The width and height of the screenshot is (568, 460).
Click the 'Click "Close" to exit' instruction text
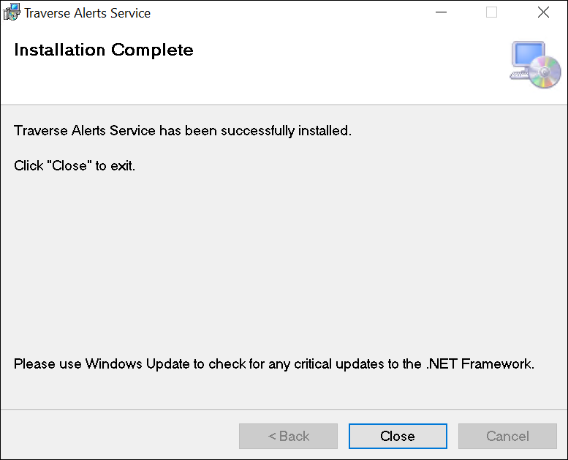(x=75, y=165)
